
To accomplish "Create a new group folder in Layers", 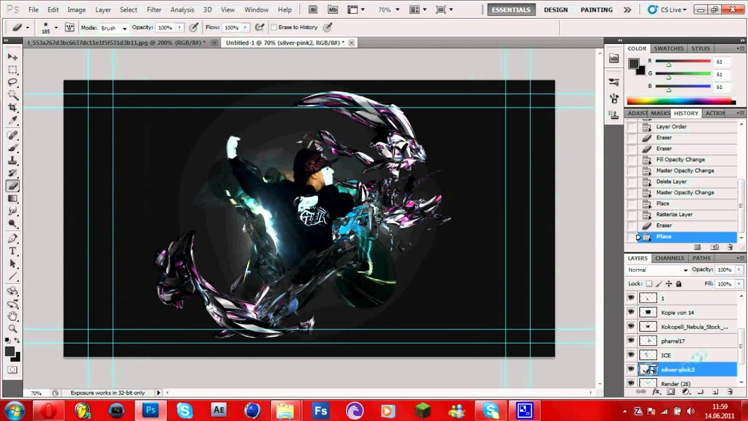I will [700, 392].
